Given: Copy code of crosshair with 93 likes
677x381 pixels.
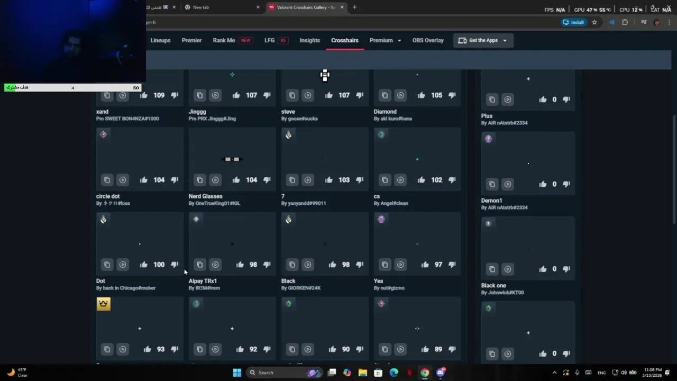Looking at the screenshot, I should 107,349.
